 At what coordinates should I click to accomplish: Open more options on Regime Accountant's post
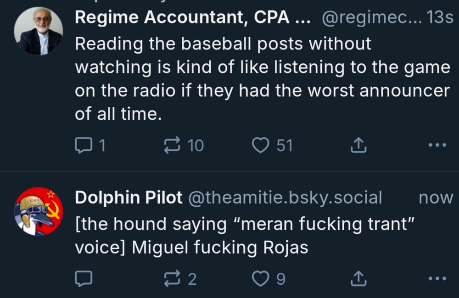coord(437,146)
